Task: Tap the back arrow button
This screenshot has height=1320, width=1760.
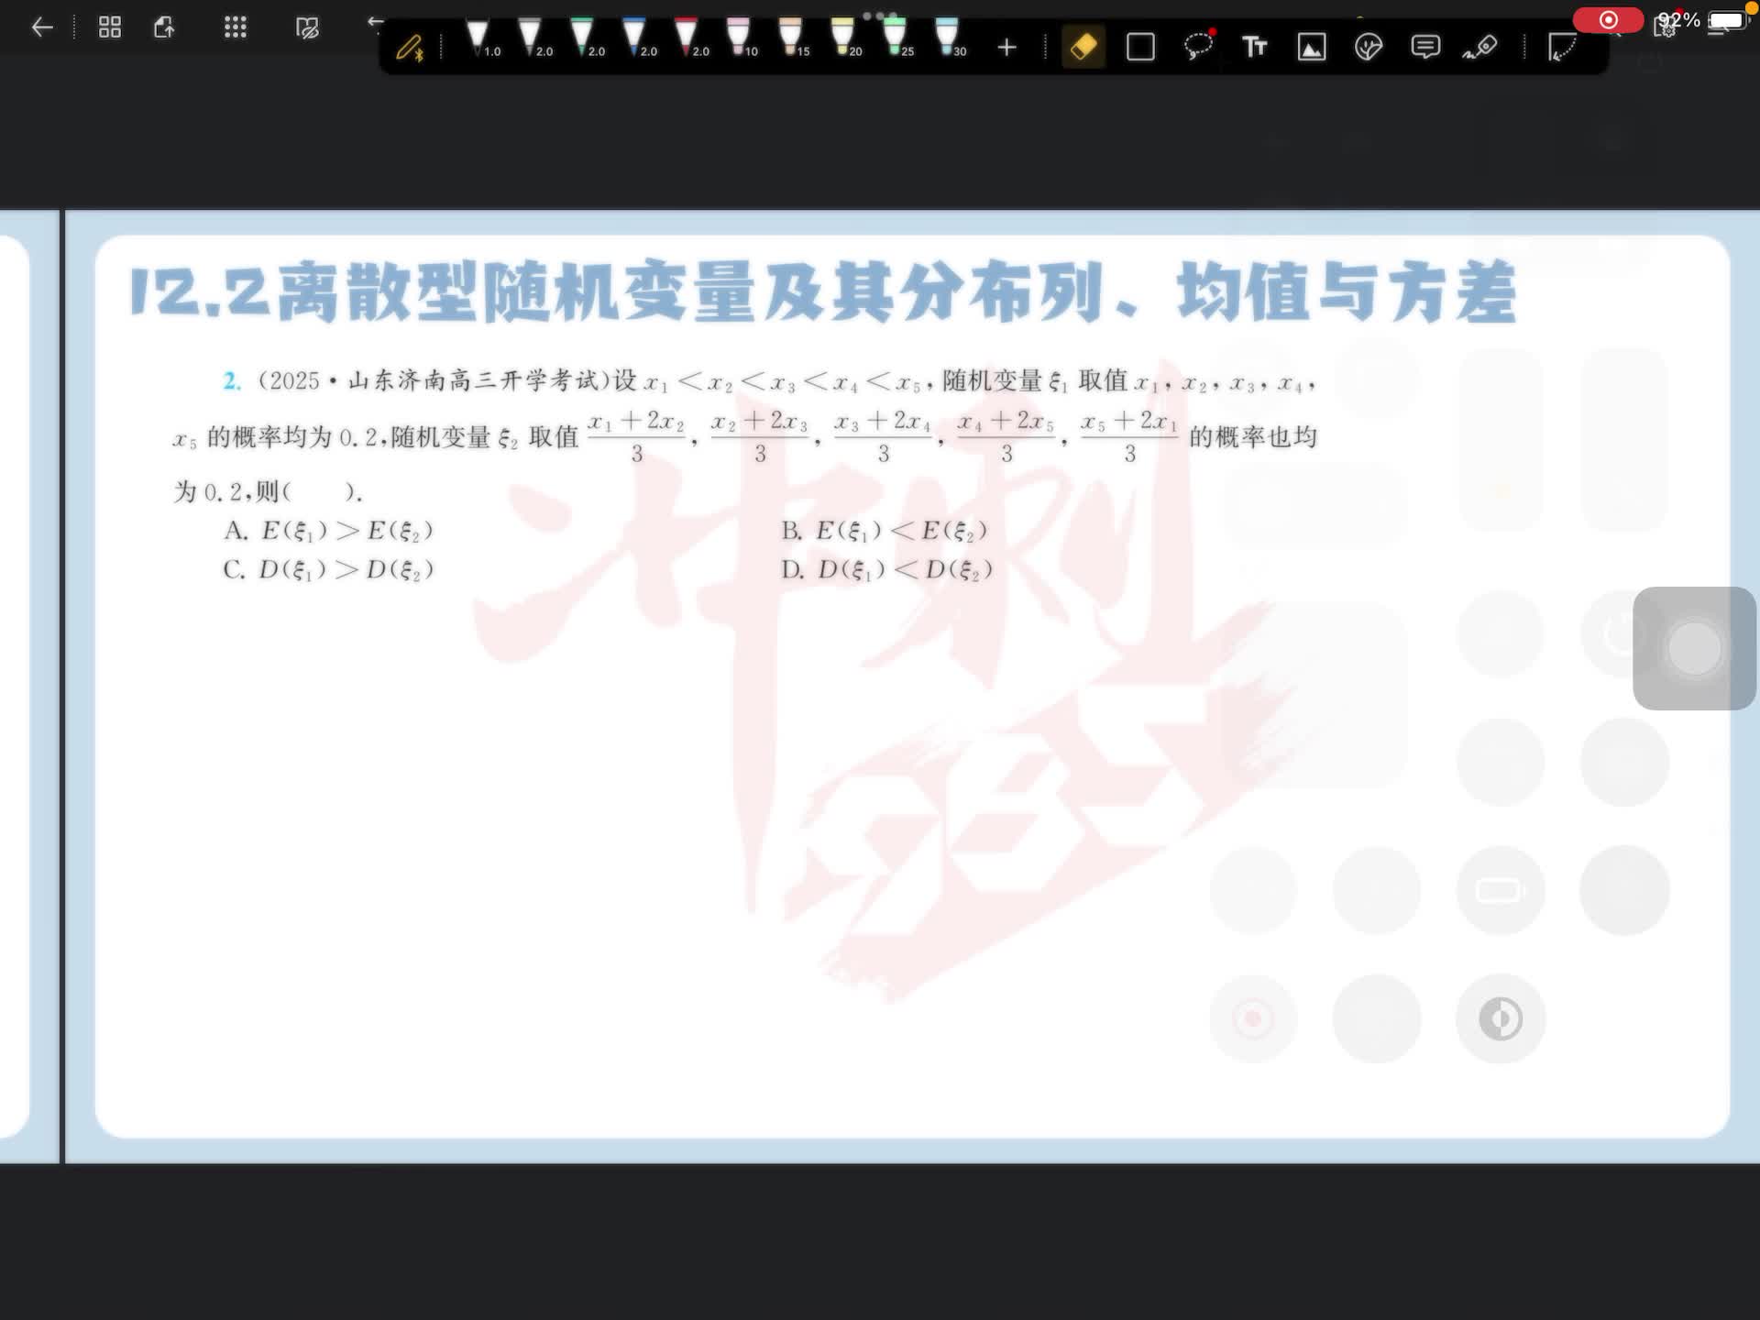Action: [x=42, y=27]
